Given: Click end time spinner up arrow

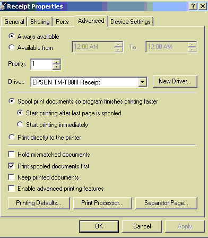Looking at the screenshot, I should pos(192,45).
